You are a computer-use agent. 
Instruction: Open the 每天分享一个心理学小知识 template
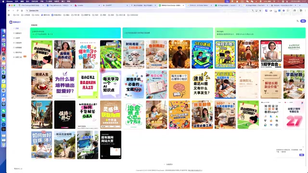click(x=180, y=85)
